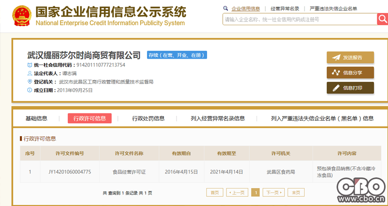The height and width of the screenshot is (206, 388).
Task: Click the person icon next to 法定代表人
Action: pyautogui.click(x=30, y=74)
